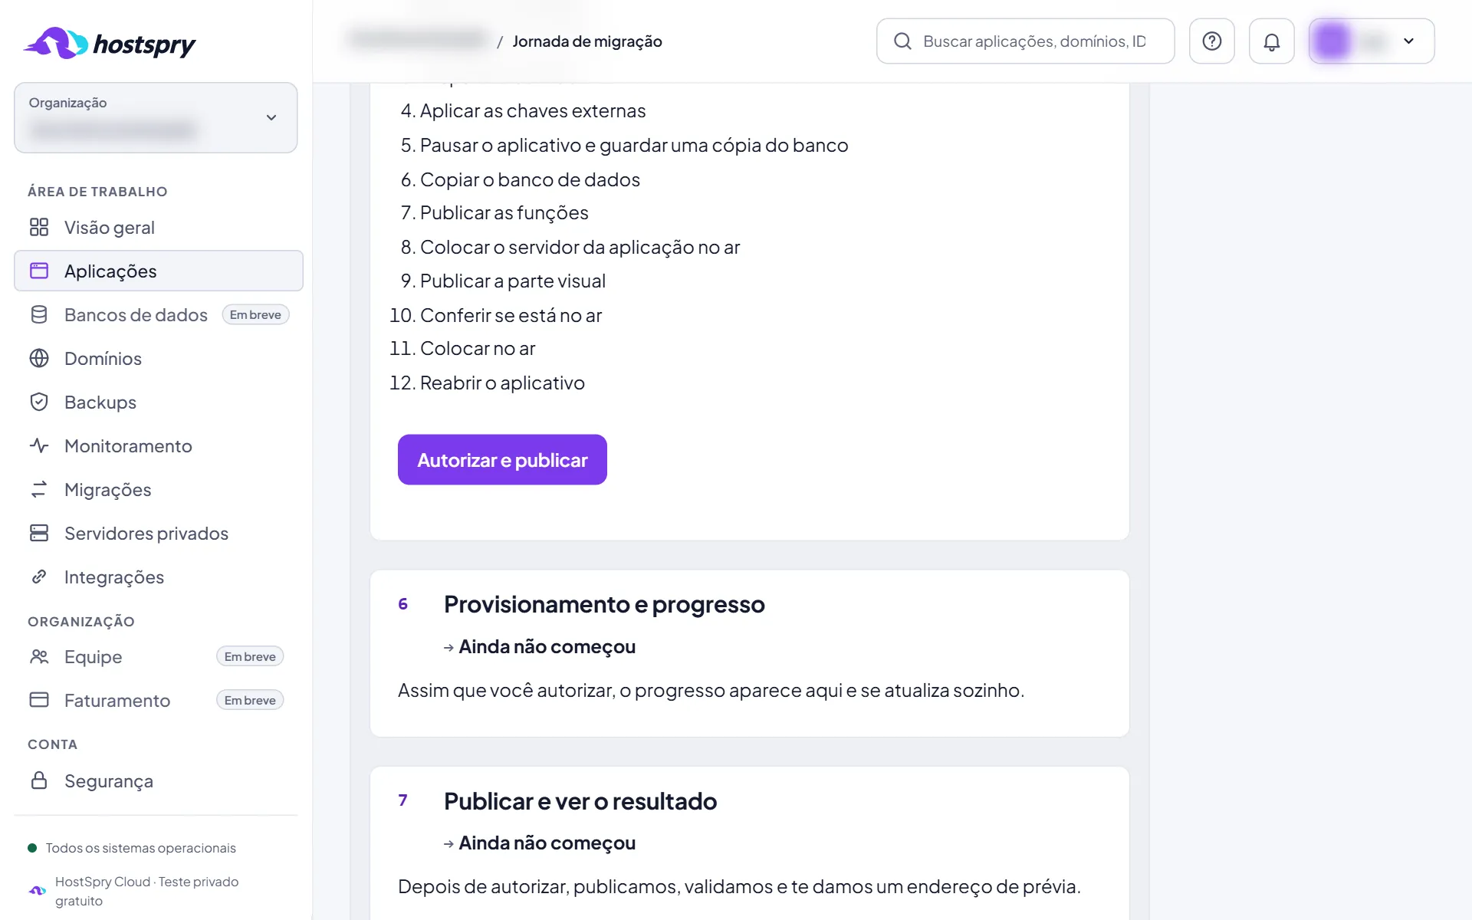The width and height of the screenshot is (1472, 920).
Task: Click the hostspry logo
Action: pos(110,44)
